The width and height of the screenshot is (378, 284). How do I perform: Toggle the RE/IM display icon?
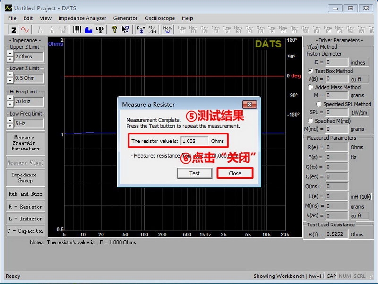coord(152,30)
